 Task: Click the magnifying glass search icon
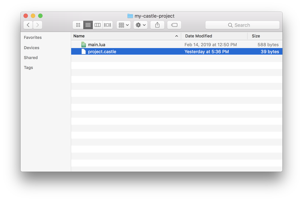(x=230, y=25)
